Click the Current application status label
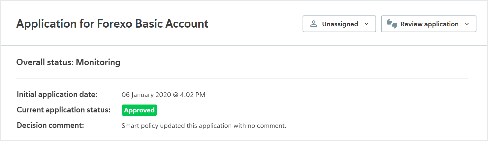Screen dimensions: 488x141 (x=64, y=110)
